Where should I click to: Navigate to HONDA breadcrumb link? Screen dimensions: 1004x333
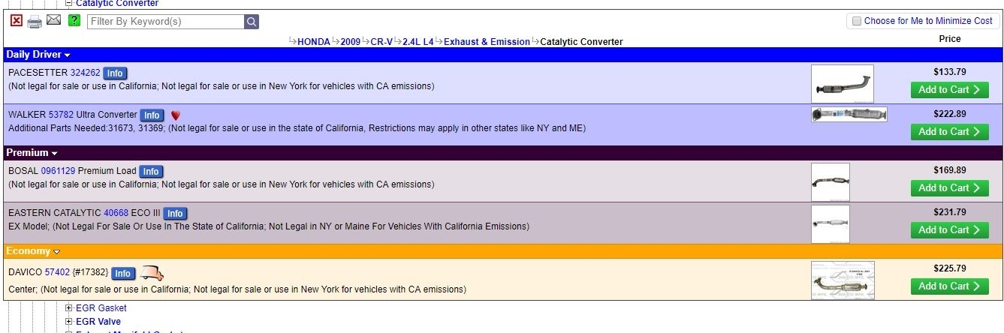pos(313,42)
